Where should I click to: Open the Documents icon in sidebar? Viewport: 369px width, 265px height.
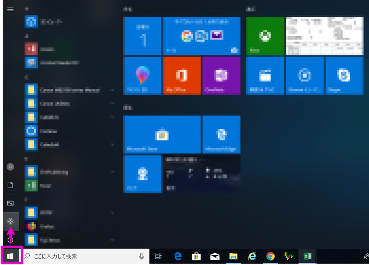11,185
